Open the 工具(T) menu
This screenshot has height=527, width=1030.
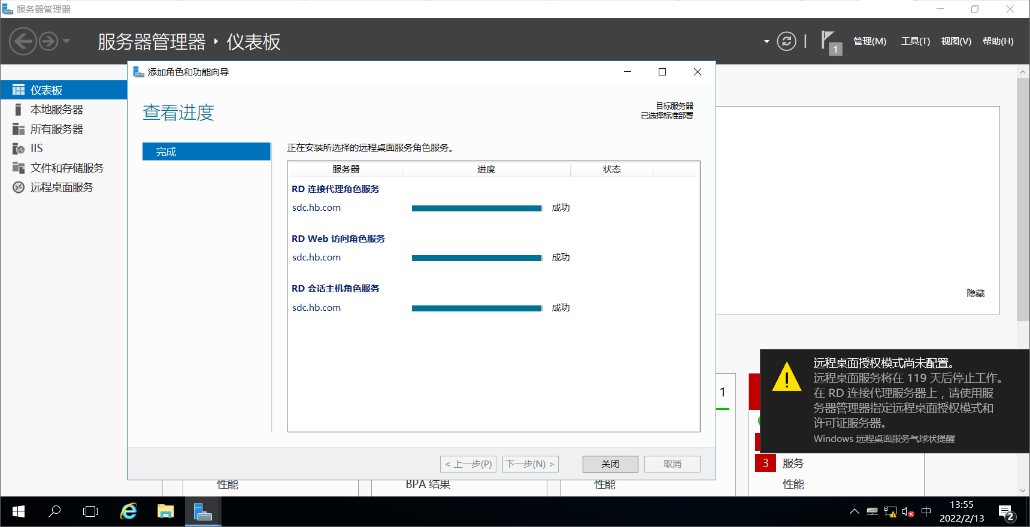(915, 41)
